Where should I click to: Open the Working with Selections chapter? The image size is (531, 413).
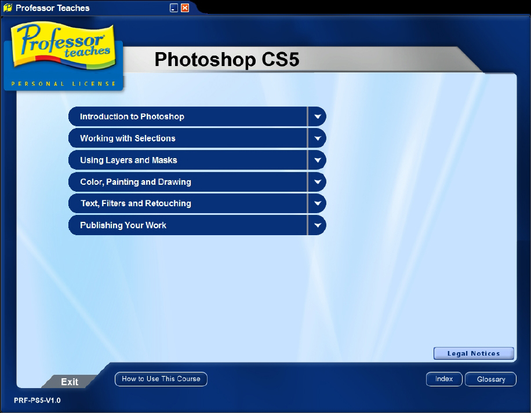(x=188, y=138)
